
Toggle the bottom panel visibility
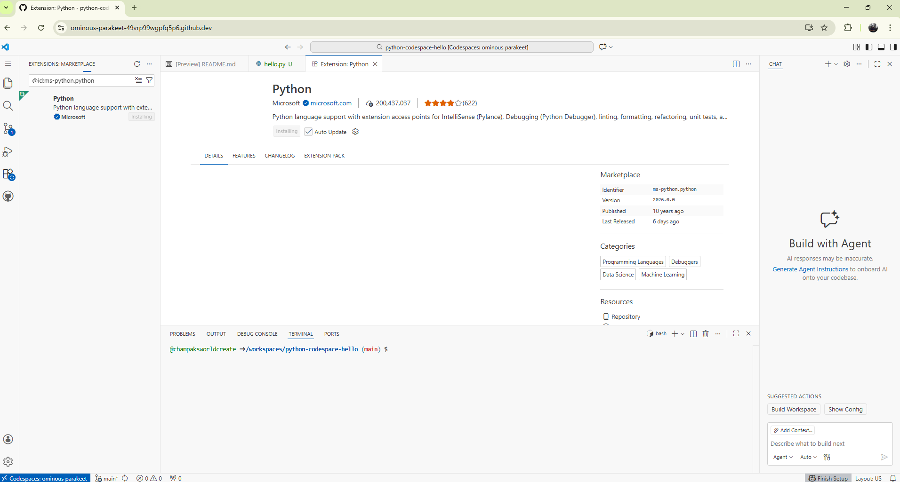(x=881, y=47)
